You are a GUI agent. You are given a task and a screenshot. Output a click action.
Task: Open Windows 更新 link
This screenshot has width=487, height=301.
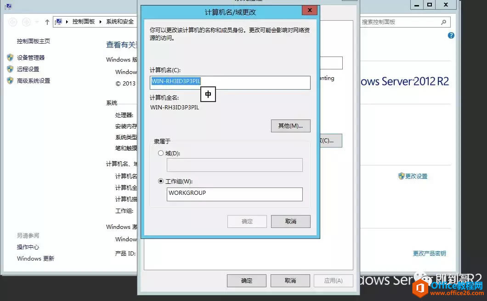[x=36, y=258]
